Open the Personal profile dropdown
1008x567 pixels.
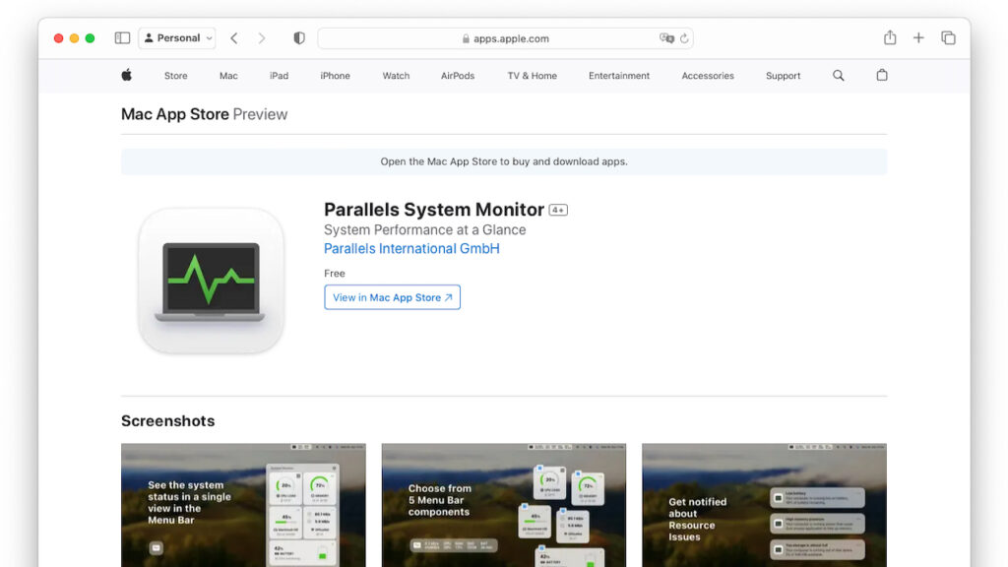176,37
